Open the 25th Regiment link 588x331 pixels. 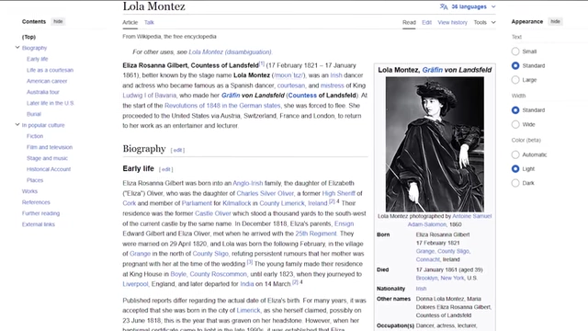click(316, 234)
